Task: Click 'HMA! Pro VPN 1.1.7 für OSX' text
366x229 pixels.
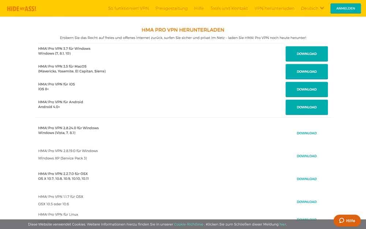Action: 61,197
